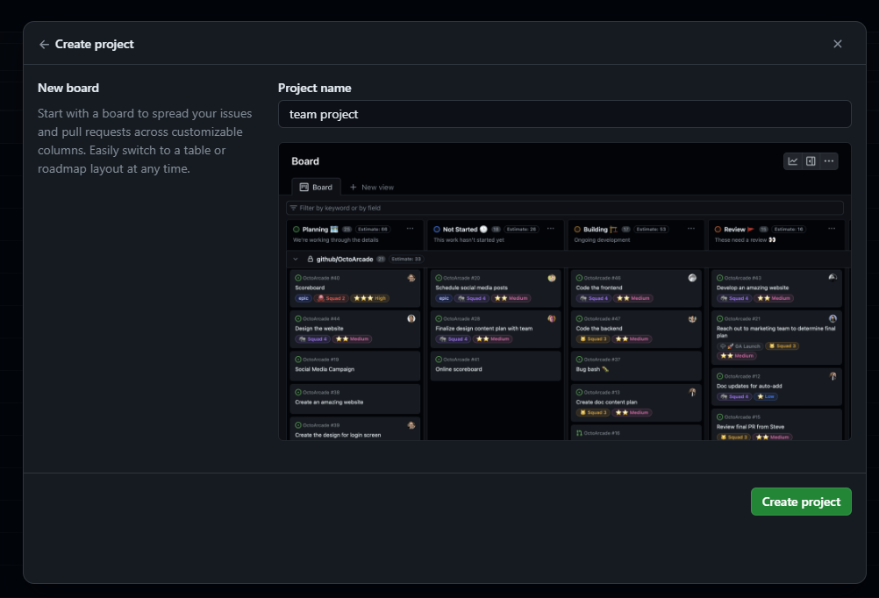Open Finalize design content plan with team card
Viewport: 879px width, 598px height.
[x=496, y=329]
